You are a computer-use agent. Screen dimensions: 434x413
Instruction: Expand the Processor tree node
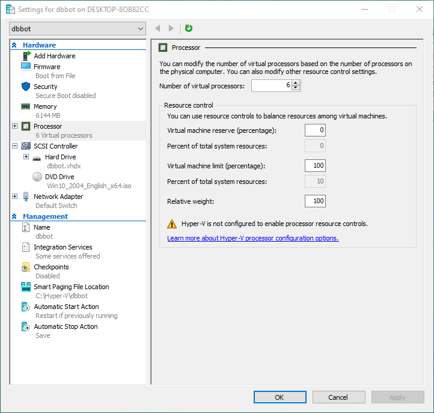pyautogui.click(x=14, y=126)
